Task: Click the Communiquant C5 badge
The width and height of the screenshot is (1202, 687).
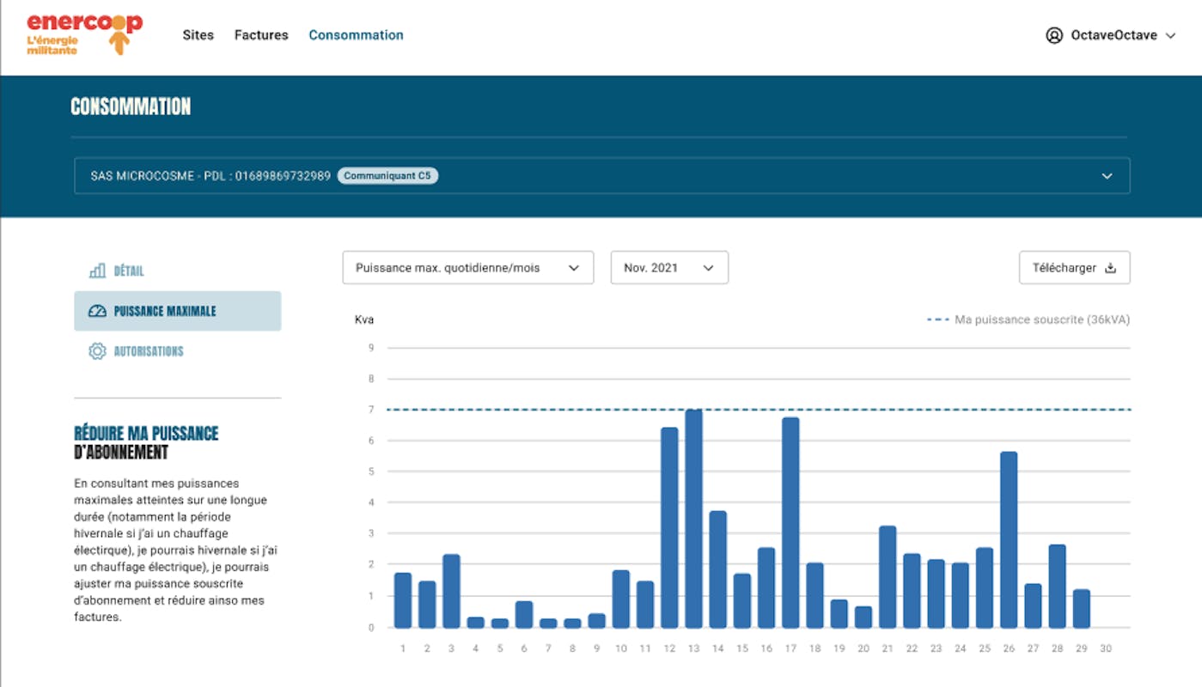Action: click(387, 176)
